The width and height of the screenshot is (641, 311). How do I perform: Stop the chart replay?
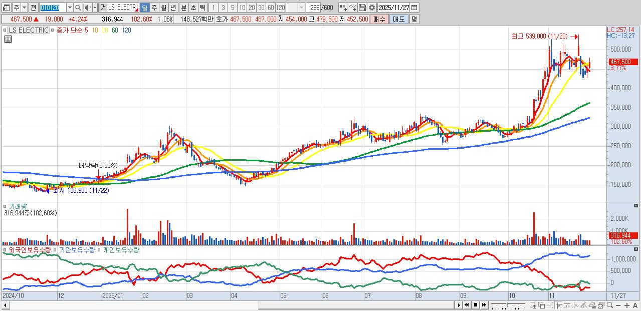click(476, 305)
